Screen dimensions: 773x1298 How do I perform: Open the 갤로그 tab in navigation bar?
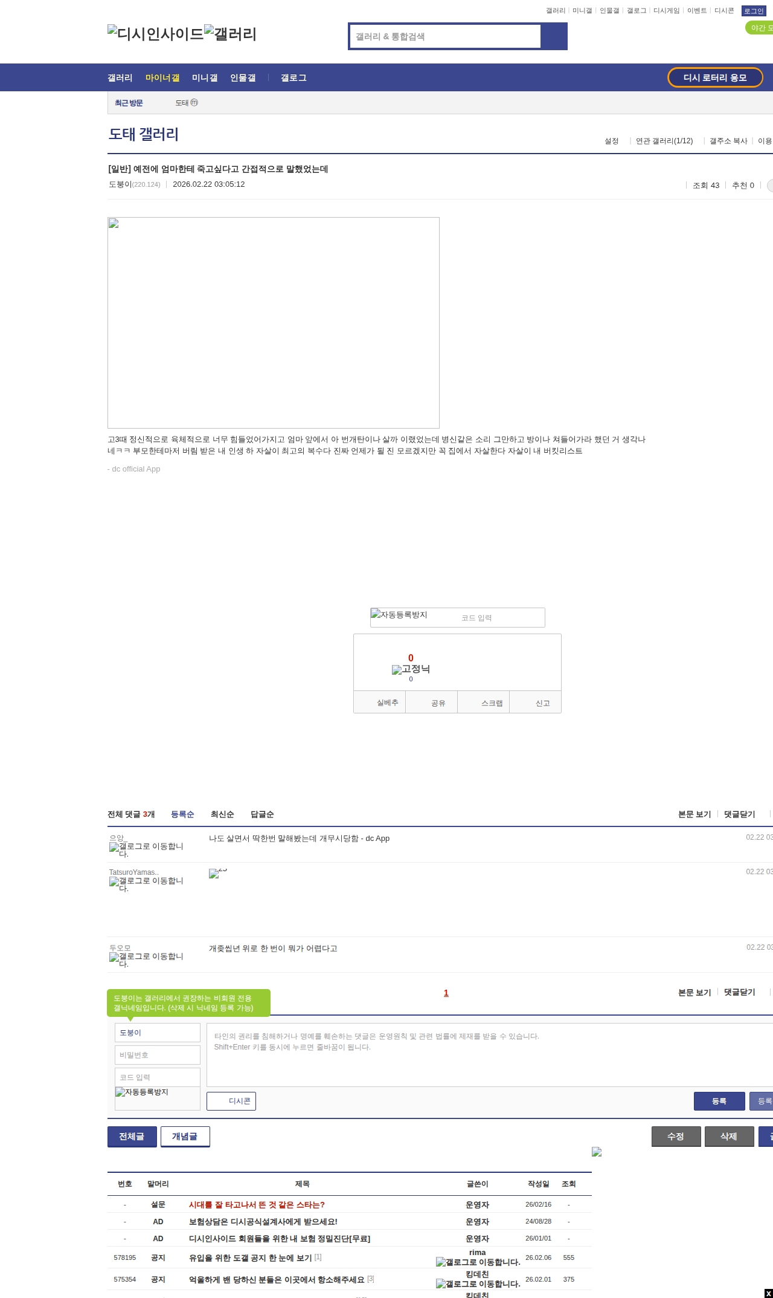click(293, 77)
